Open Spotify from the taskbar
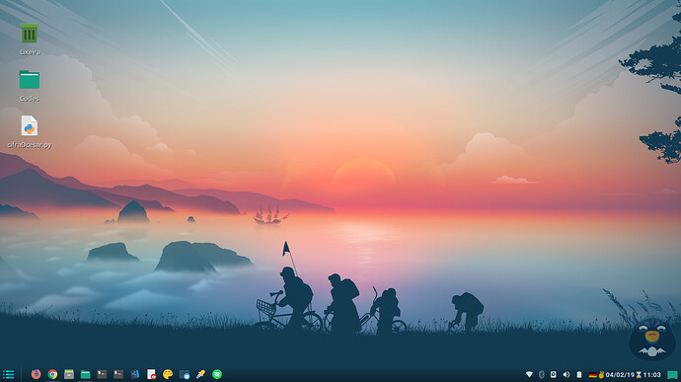The image size is (681, 382). pos(217,374)
